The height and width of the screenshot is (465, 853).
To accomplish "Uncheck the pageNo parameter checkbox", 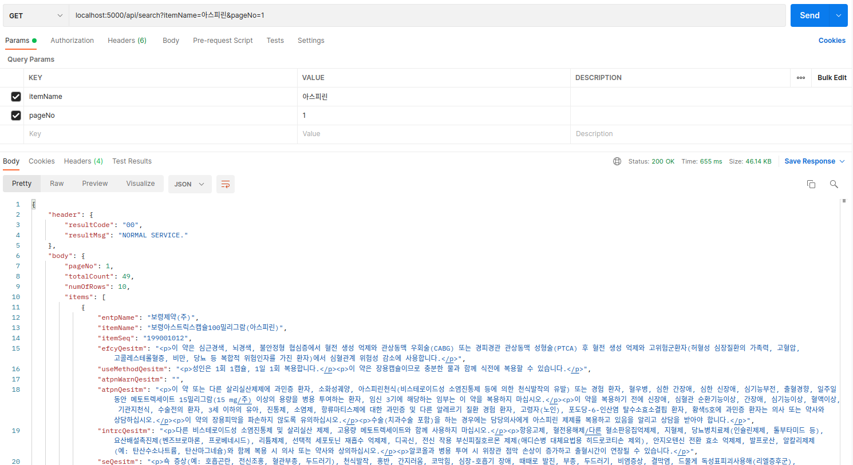I will (x=16, y=116).
